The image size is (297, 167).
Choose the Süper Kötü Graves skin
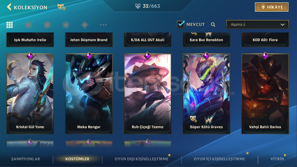click(206, 94)
